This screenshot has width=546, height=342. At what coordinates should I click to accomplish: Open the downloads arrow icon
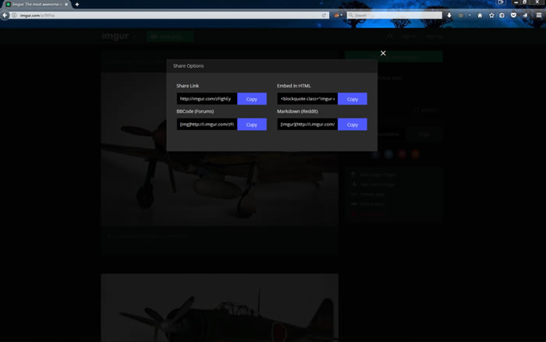tap(449, 16)
